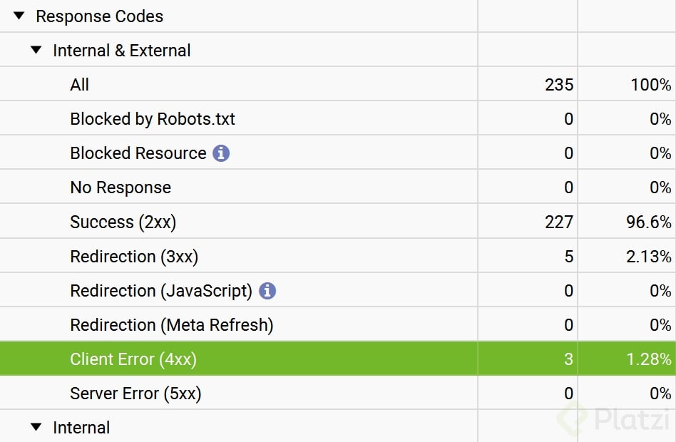This screenshot has height=442, width=676.
Task: Expand or collapse the Internal group
Action: coord(36,428)
